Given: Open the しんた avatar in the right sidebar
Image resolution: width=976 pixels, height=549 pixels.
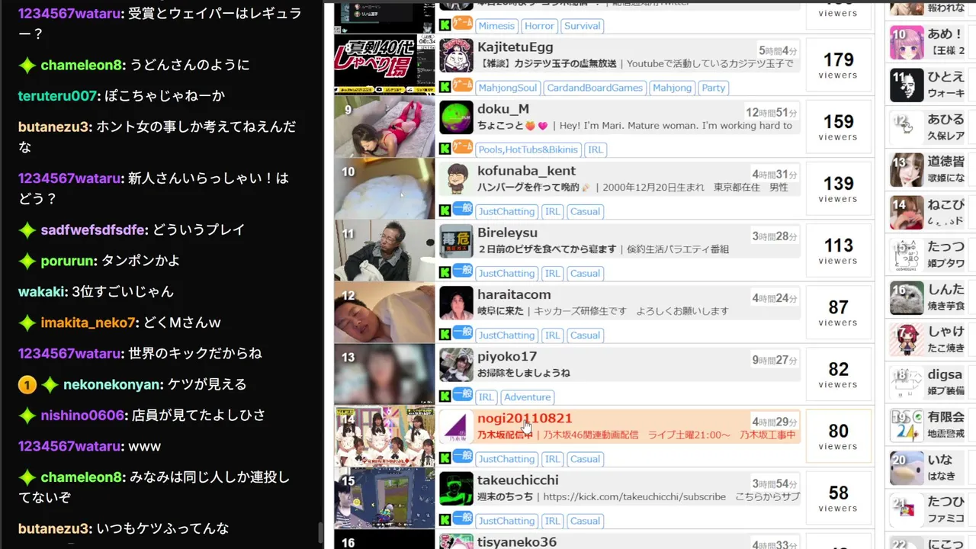Looking at the screenshot, I should tap(907, 298).
